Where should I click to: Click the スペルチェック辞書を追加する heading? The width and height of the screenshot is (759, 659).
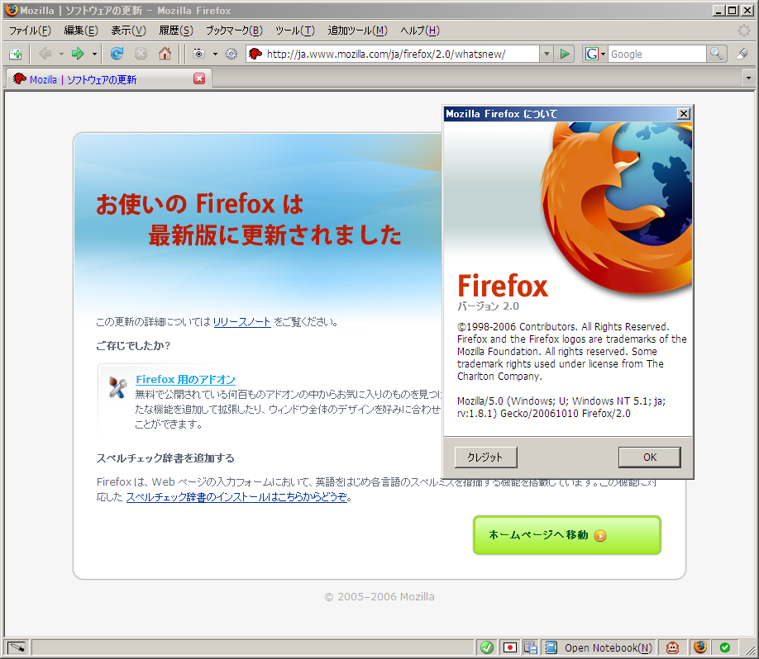[x=165, y=458]
